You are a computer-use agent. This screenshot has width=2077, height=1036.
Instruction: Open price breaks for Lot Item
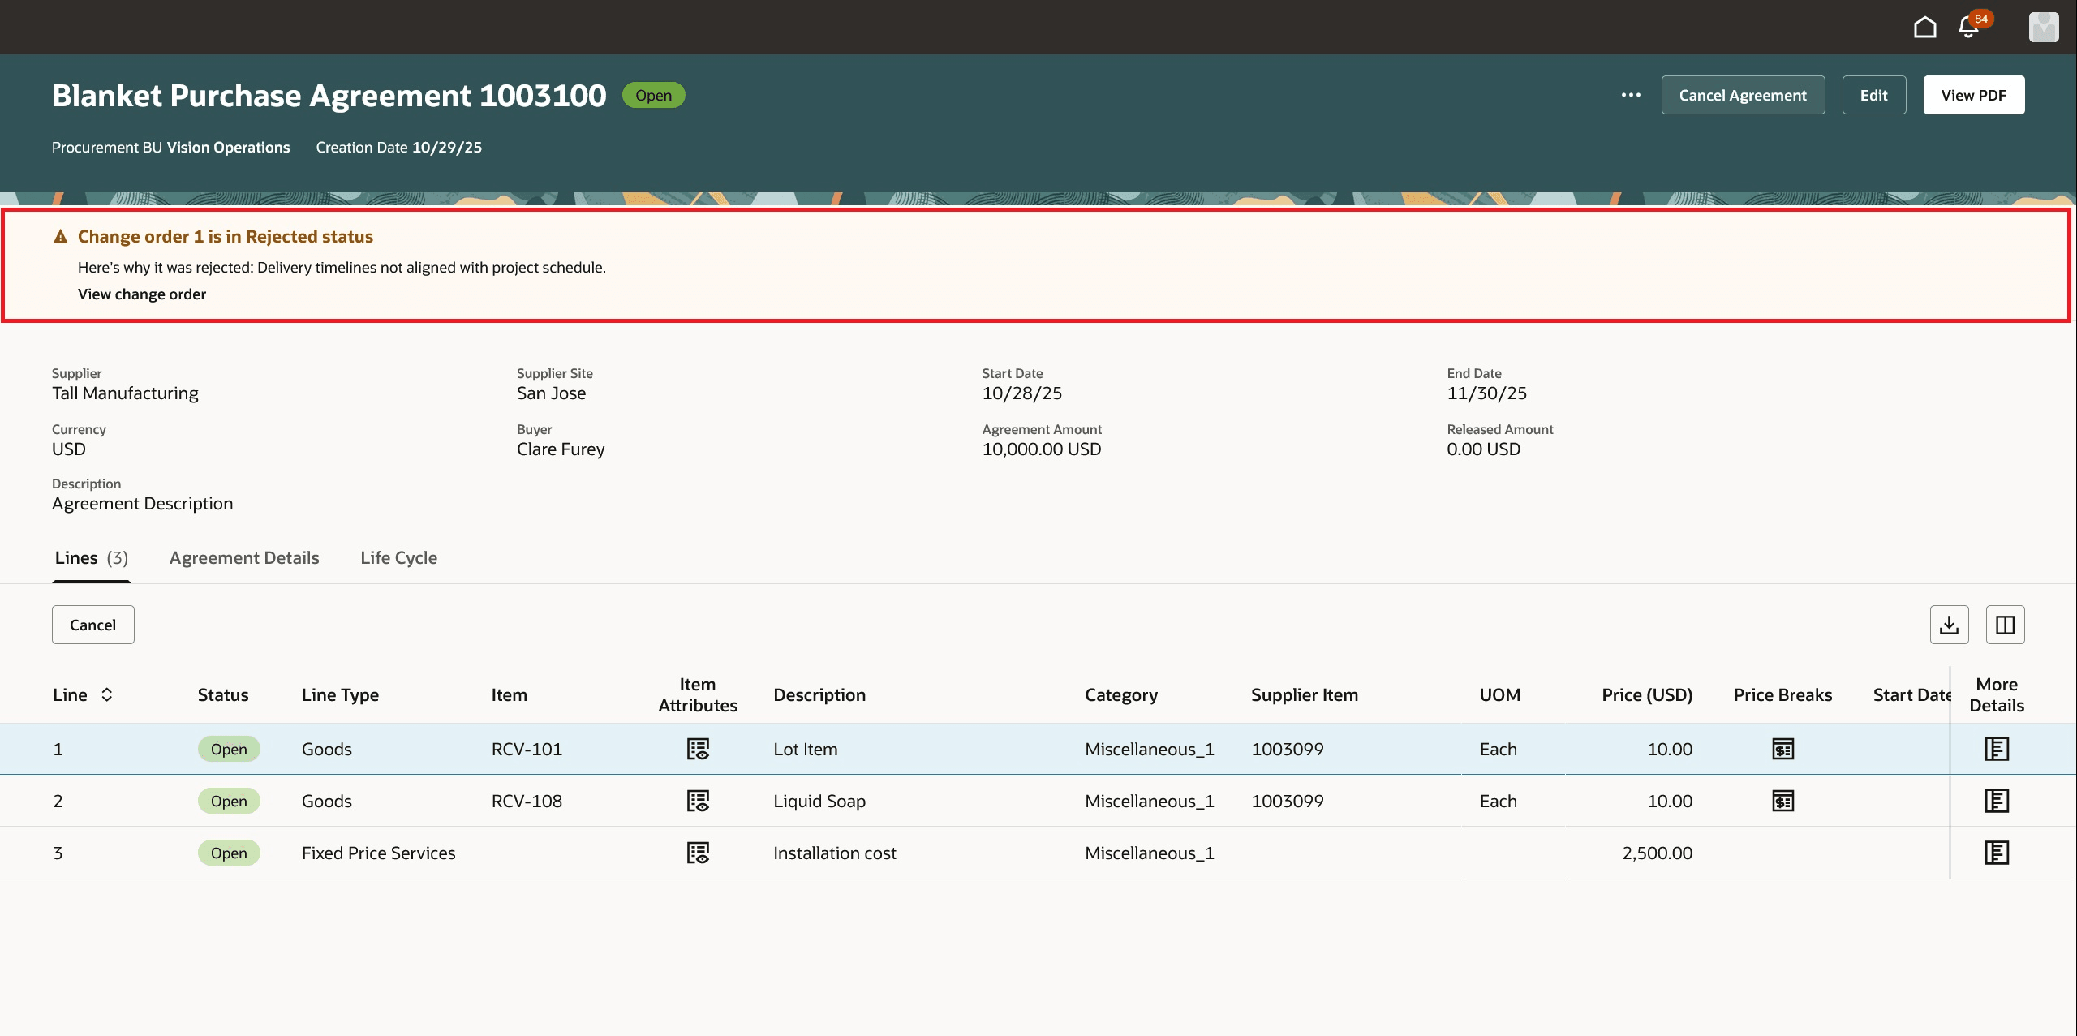[1782, 749]
